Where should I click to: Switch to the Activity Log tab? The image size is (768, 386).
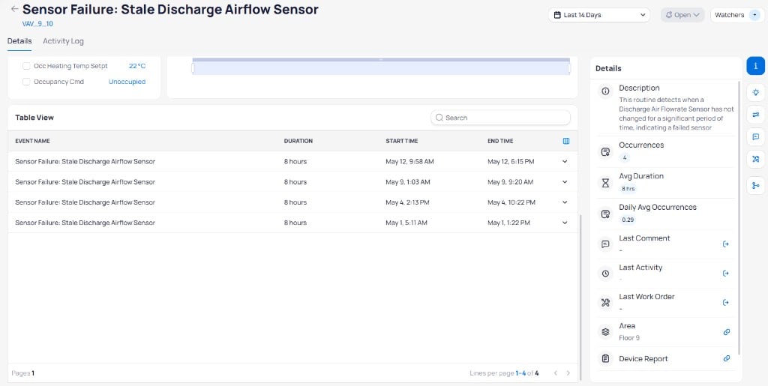[x=63, y=41]
